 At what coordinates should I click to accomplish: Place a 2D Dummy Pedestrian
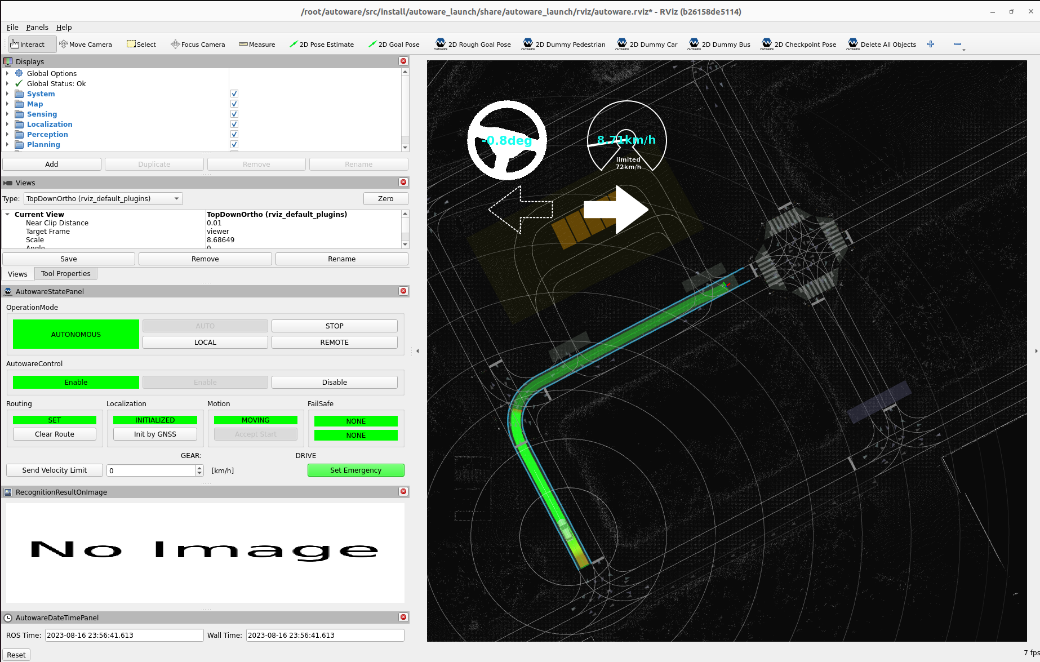(564, 45)
